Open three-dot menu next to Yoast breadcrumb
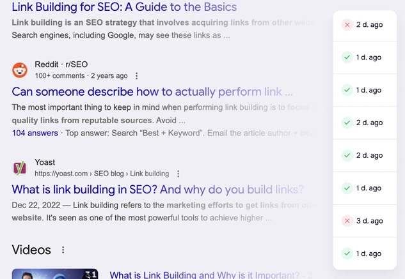 (x=178, y=174)
